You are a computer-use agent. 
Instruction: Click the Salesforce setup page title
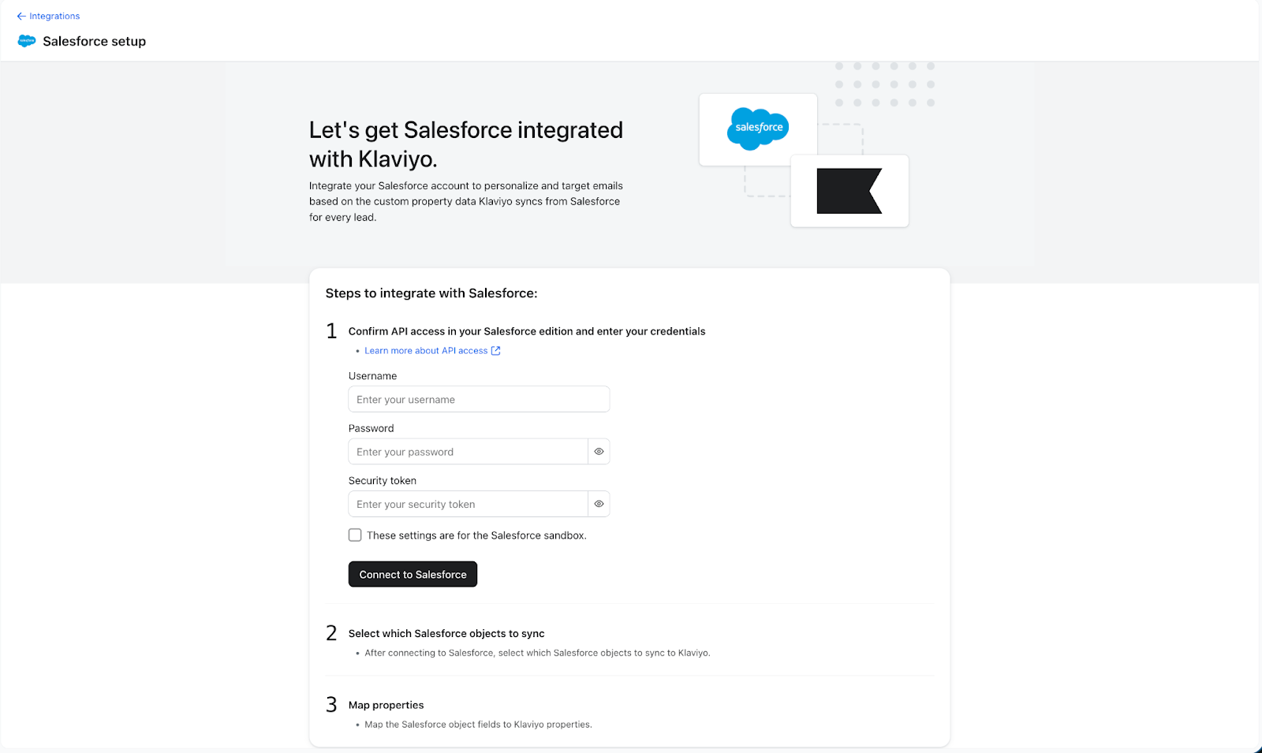pos(95,41)
